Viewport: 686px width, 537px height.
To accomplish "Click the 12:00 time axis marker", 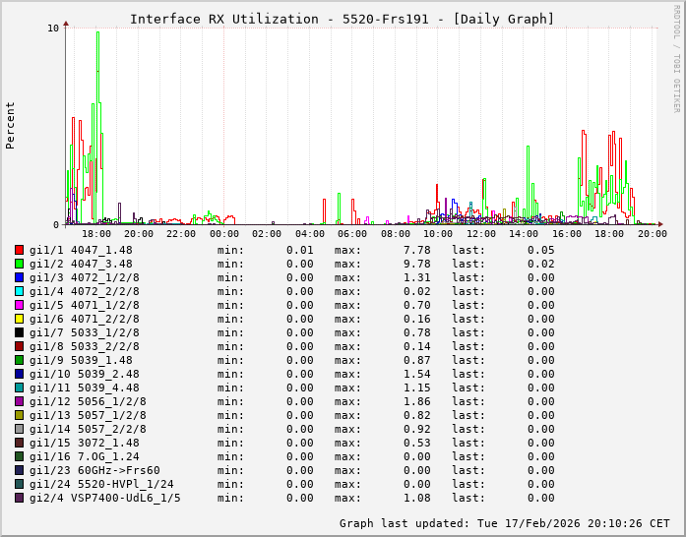I will click(481, 234).
